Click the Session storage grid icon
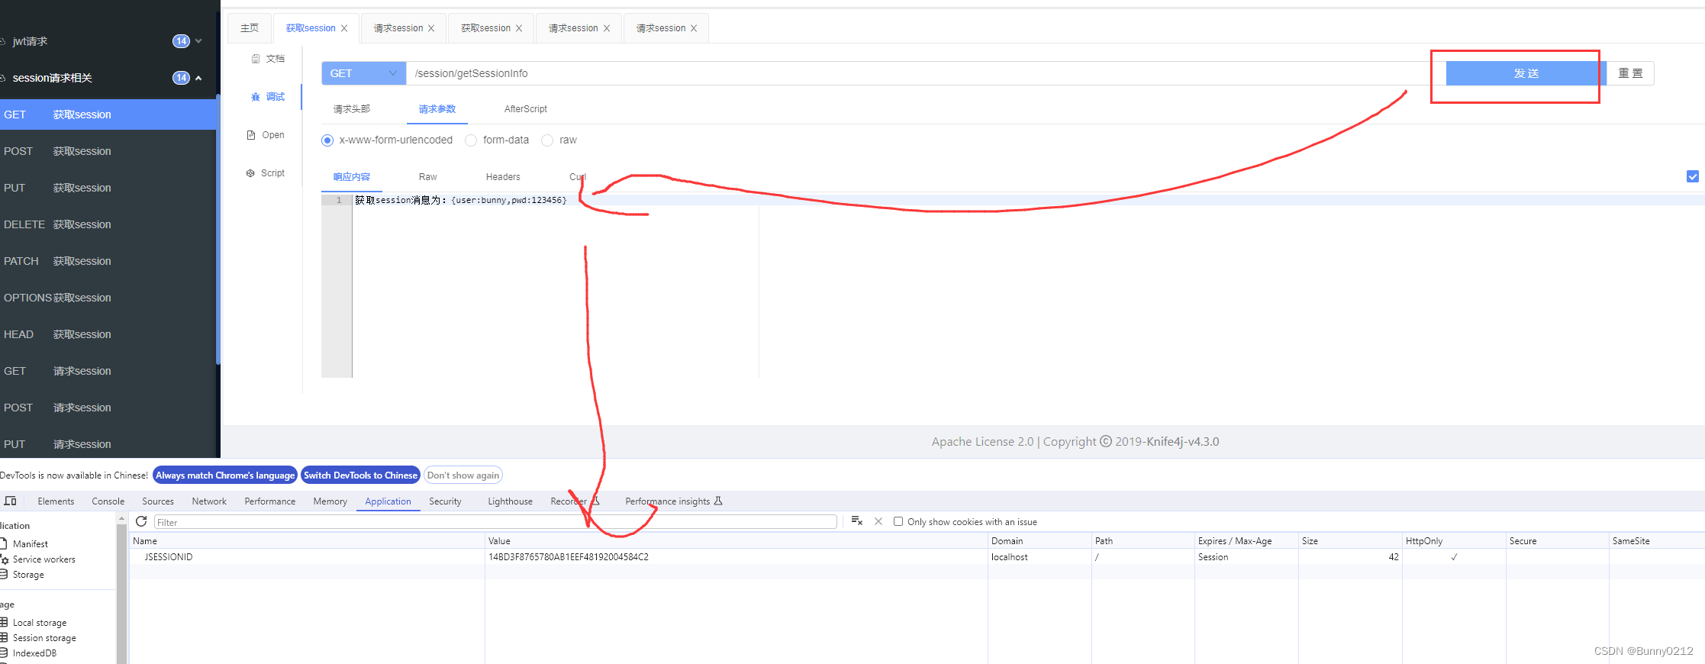This screenshot has width=1705, height=664. [4, 637]
